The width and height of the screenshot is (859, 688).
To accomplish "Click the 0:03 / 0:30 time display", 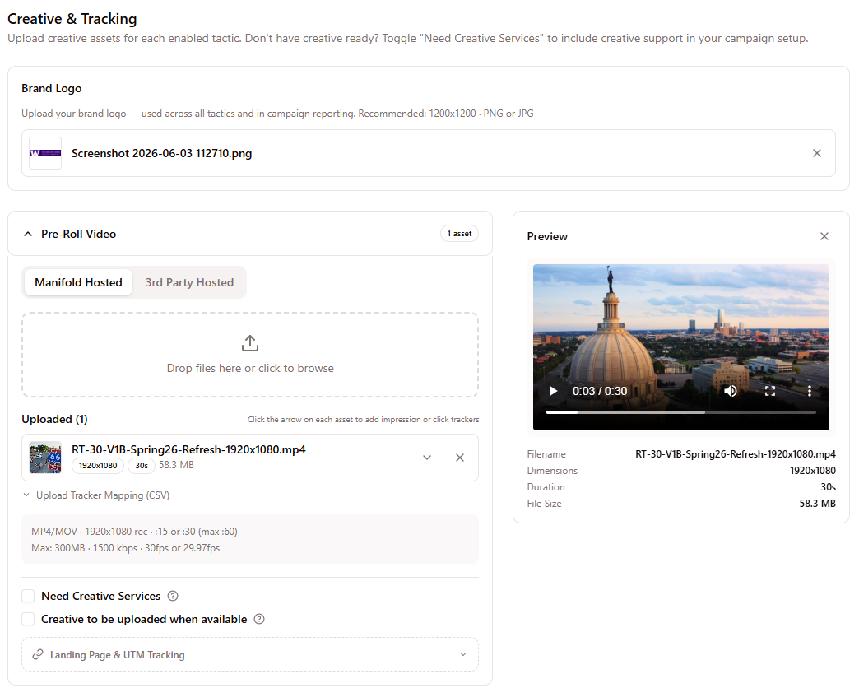I will 600,391.
